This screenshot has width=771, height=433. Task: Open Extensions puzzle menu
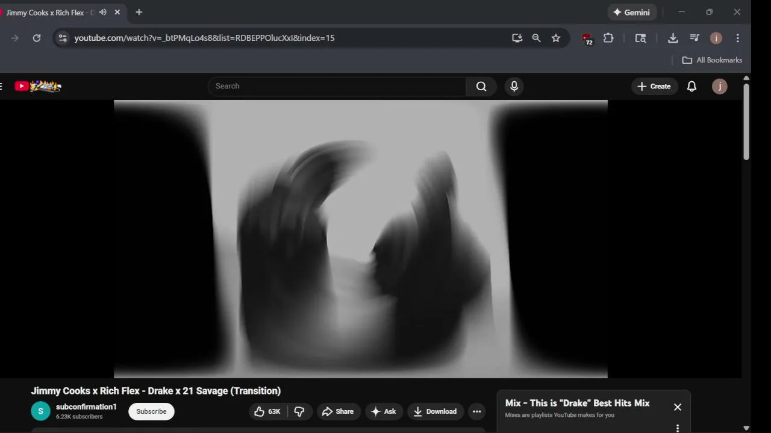(x=608, y=38)
